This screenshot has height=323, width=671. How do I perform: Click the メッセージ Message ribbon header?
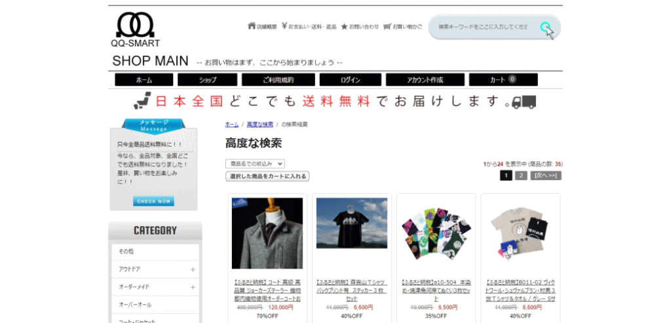coord(153,125)
